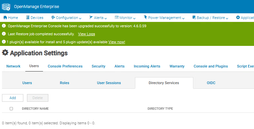
Task: Click the Home house icon
Action: coord(5,18)
